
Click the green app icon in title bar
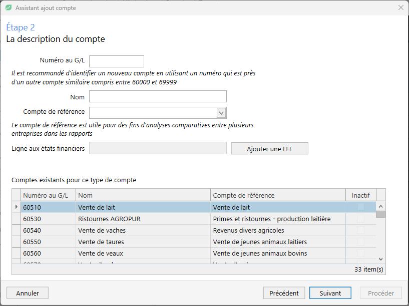[9, 8]
